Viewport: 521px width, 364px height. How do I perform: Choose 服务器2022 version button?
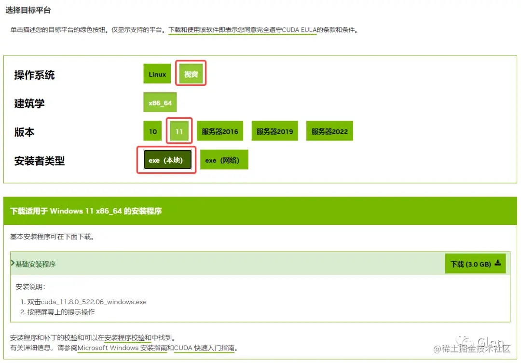coord(329,131)
